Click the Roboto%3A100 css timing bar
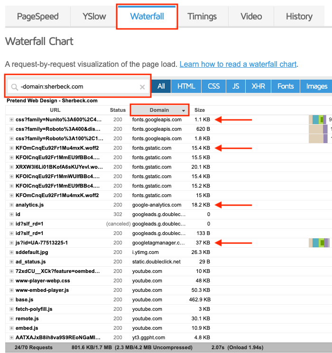Image resolution: width=332 pixels, height=353 pixels. click(318, 138)
